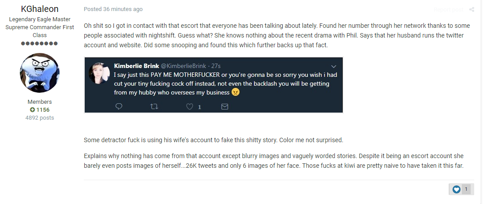
Task: View the 4892 posts count
Action: coord(40,118)
